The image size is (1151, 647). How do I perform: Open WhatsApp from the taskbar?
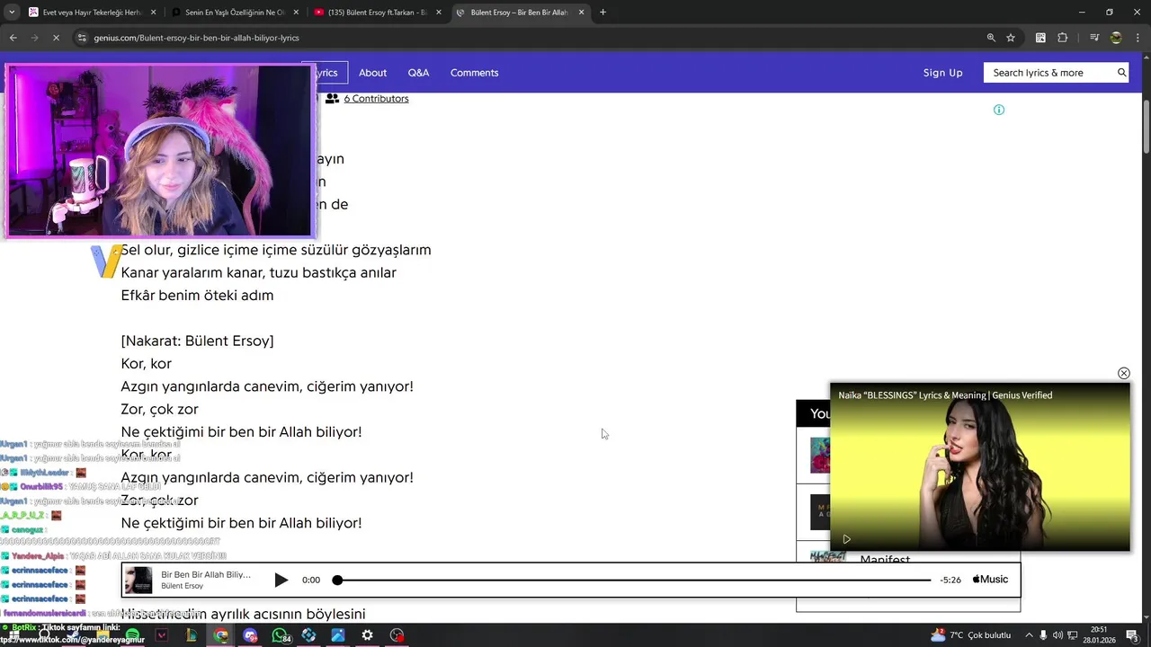[x=280, y=635]
